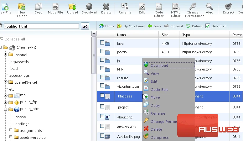
Task: Choose Code Edit in context menu
Action: [x=159, y=90]
